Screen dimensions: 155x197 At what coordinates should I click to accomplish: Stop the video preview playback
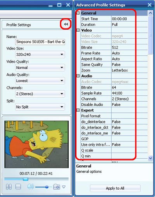pyautogui.click(x=18, y=187)
